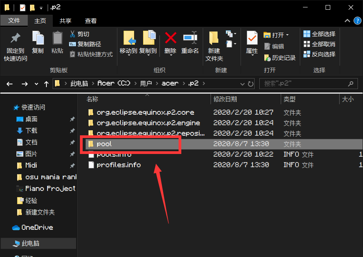Click the Copy (复制) ribbon icon
The image size is (363, 257).
coord(38,38)
